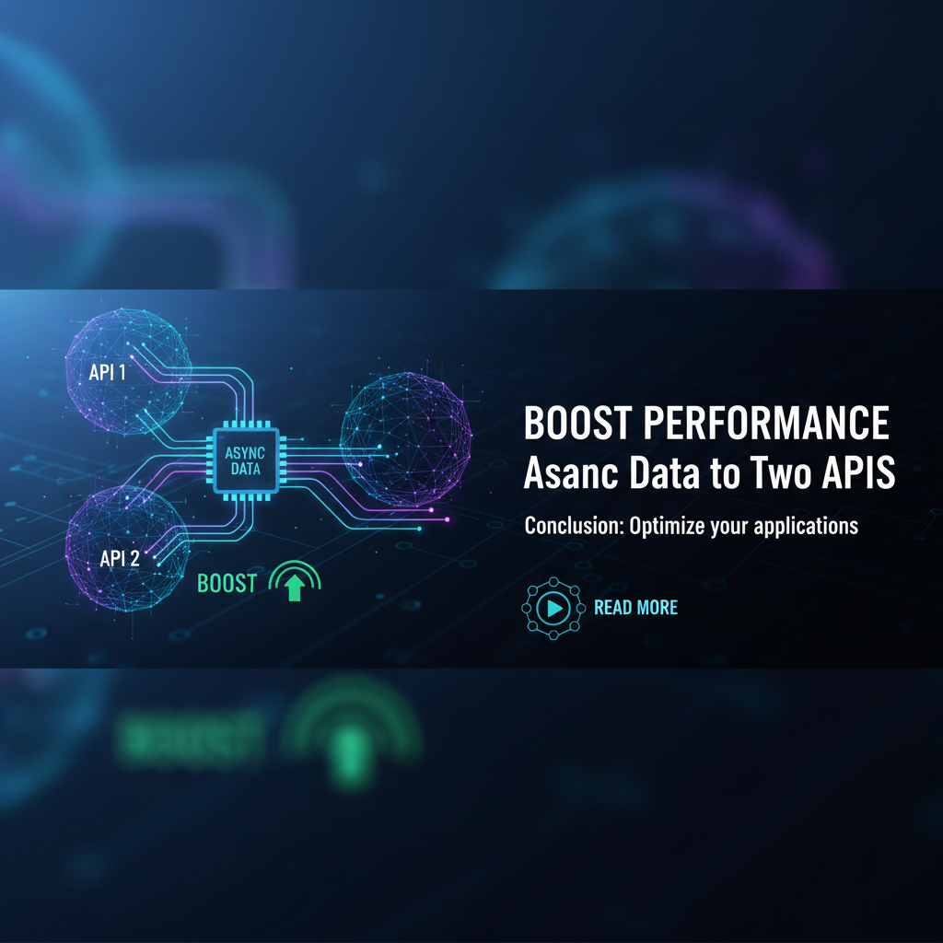
Task: Click the BOOST PERFORMANCE headline
Action: pos(706,424)
